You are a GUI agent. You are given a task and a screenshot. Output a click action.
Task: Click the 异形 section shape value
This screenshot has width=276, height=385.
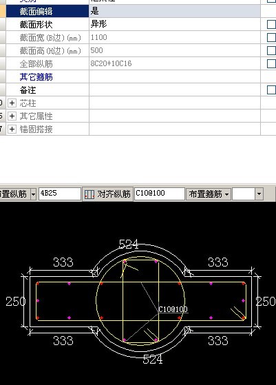tap(98, 24)
